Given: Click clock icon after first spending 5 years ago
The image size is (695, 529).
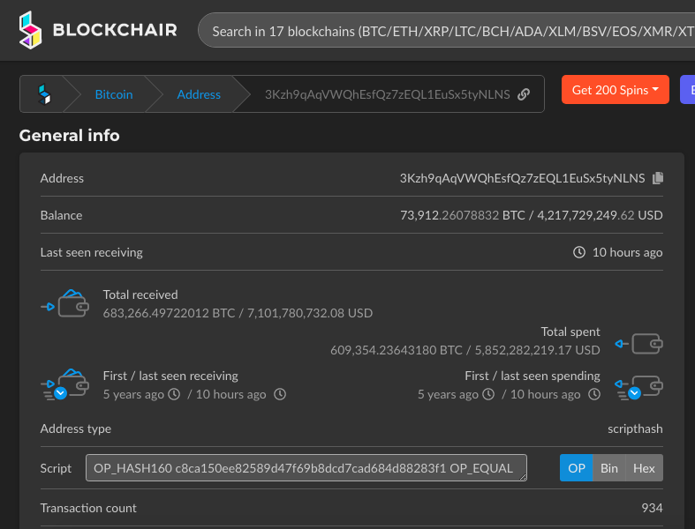Looking at the screenshot, I should point(488,394).
